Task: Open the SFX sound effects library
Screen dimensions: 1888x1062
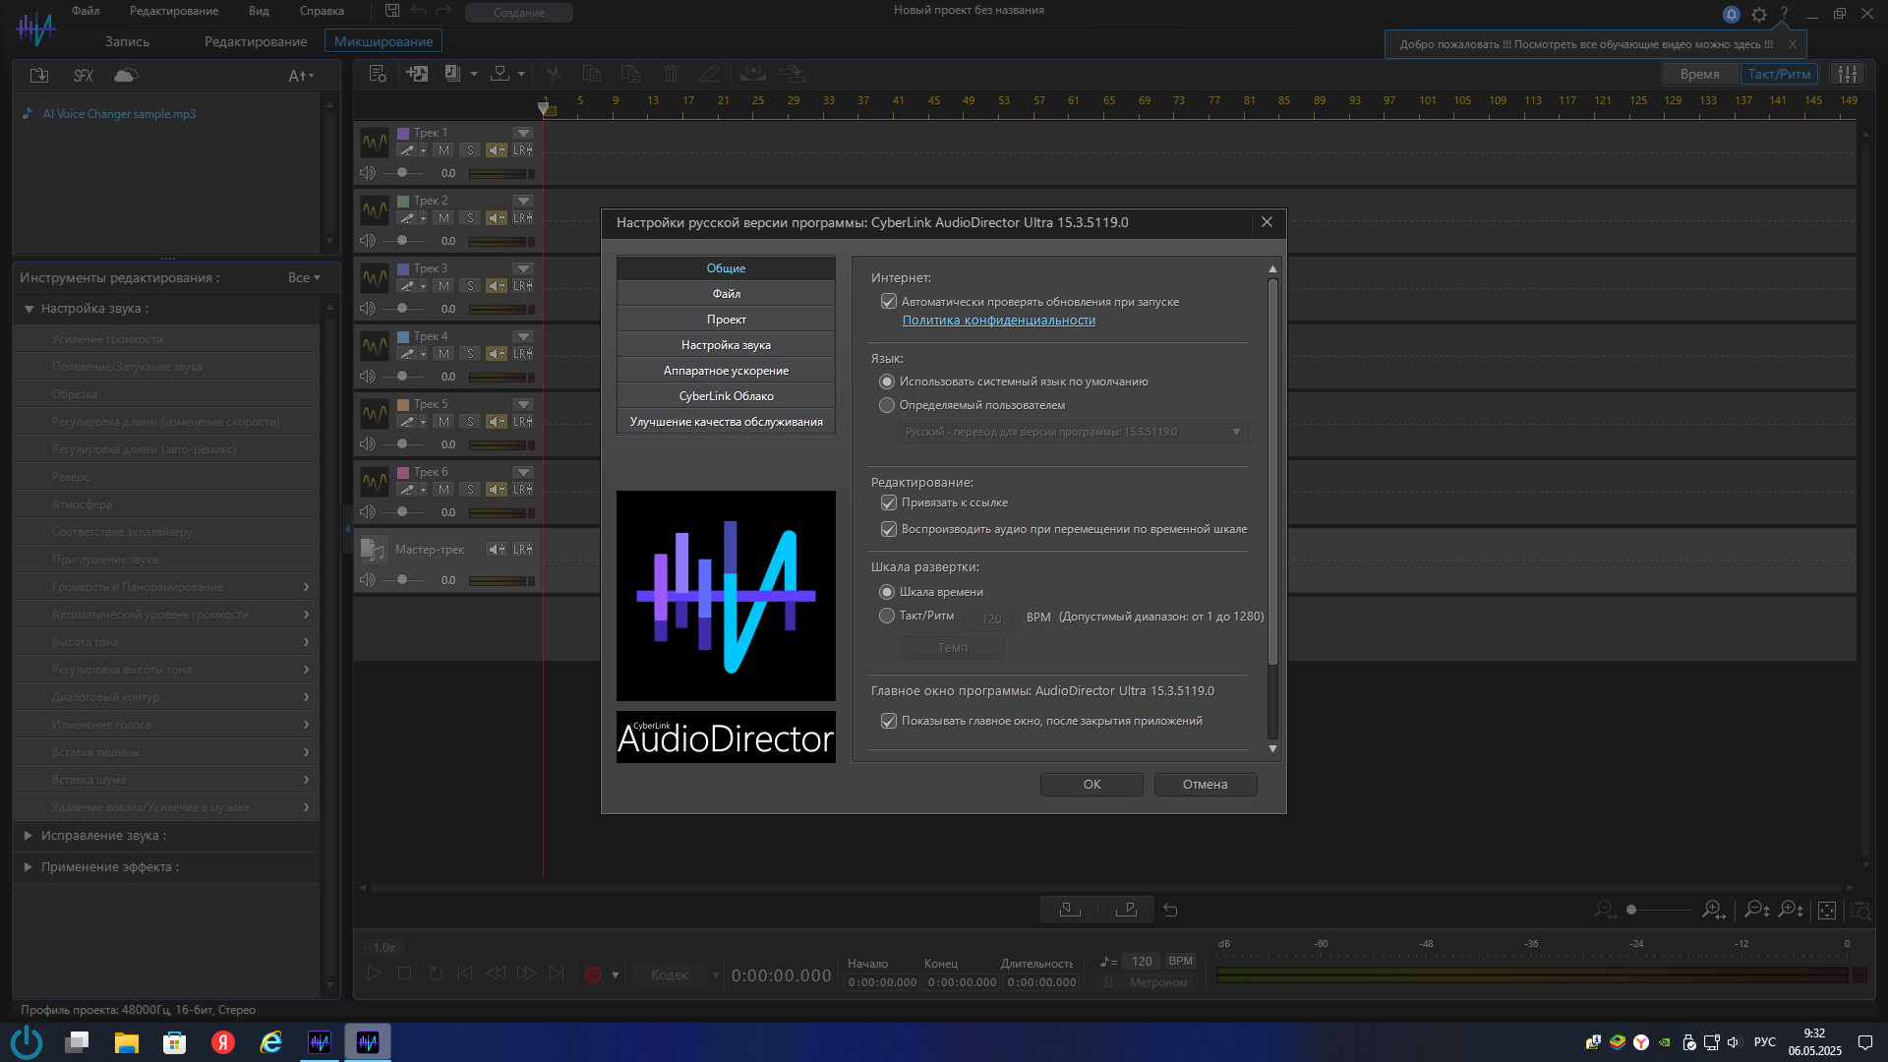Action: coord(84,76)
